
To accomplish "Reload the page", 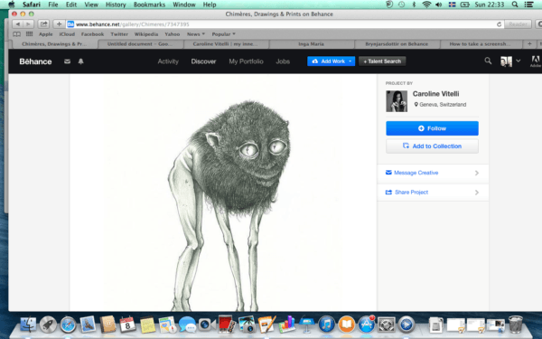I will (x=499, y=24).
